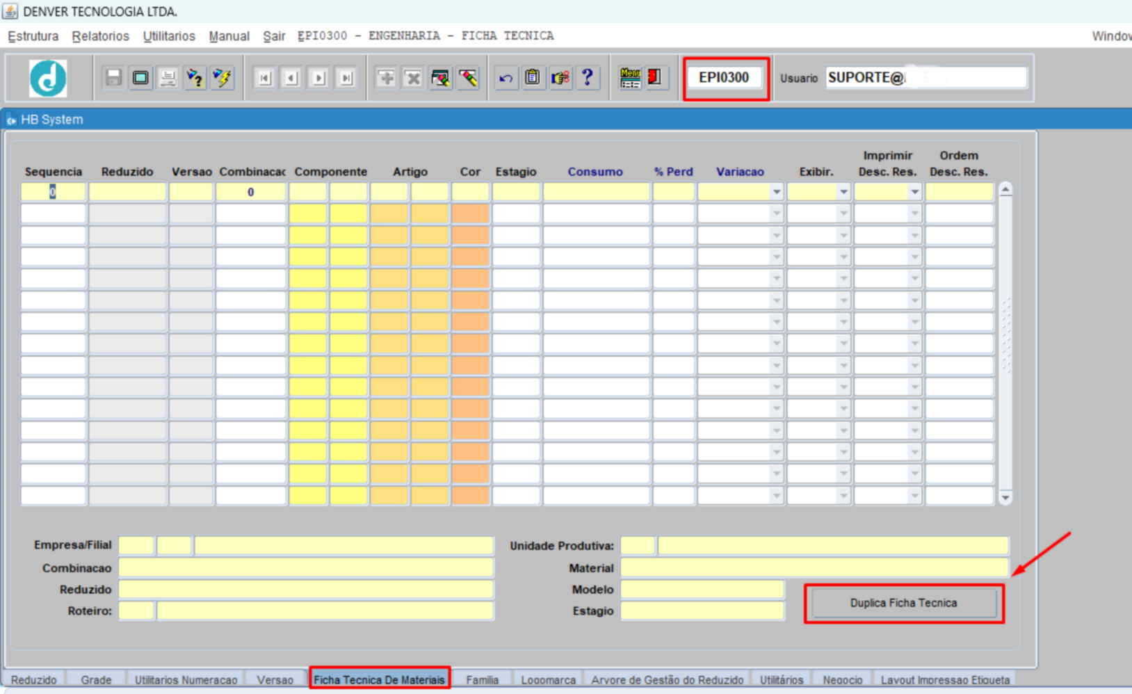This screenshot has width=1132, height=694.
Task: Click the Modelo field in bottom panel
Action: coord(702,590)
